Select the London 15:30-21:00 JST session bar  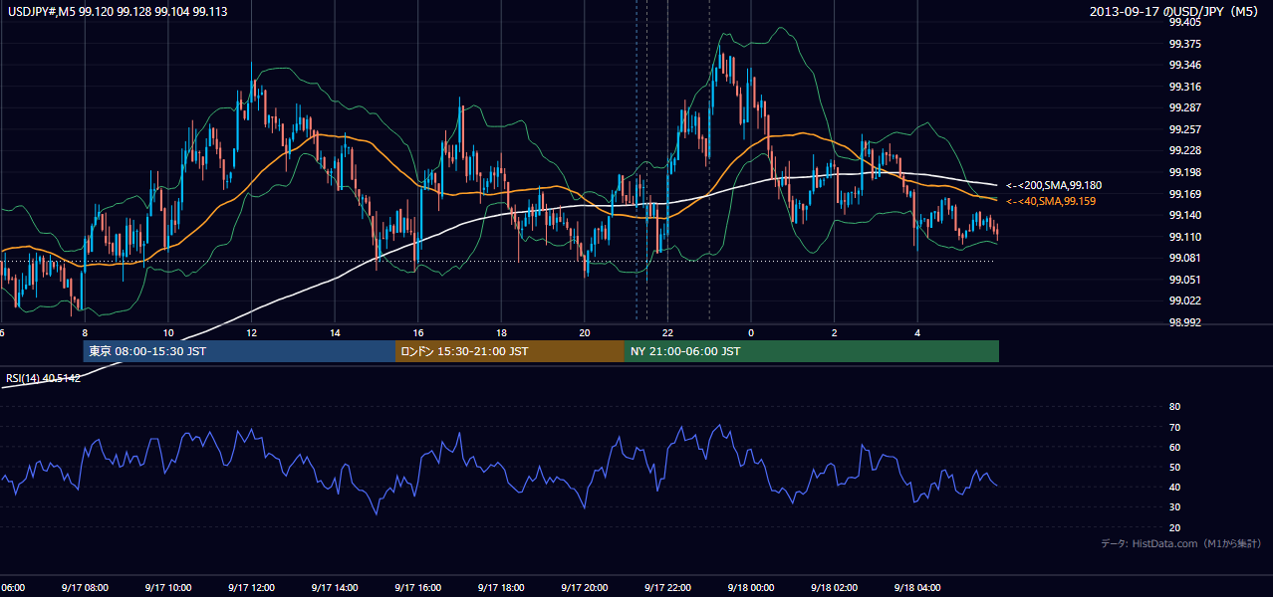(x=510, y=351)
